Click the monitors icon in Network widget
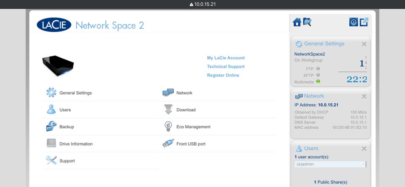This screenshot has width=405, height=187. 299,96
